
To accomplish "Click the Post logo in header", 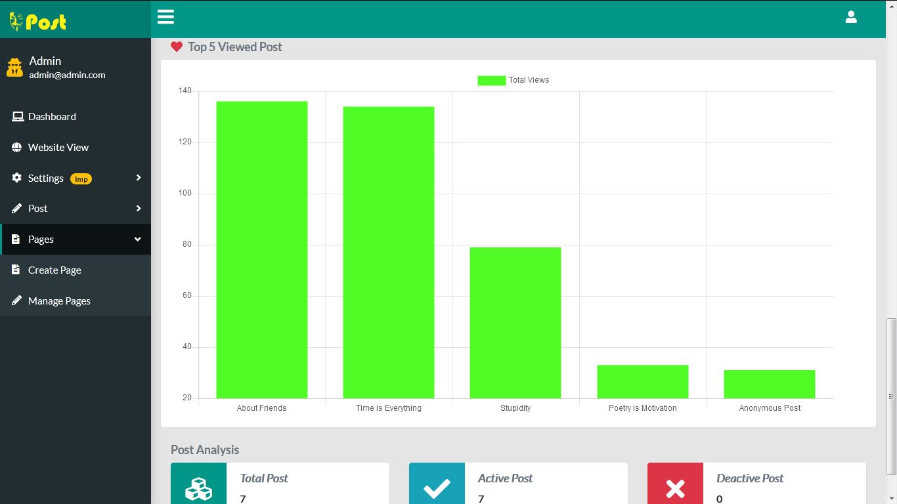I will pyautogui.click(x=38, y=22).
